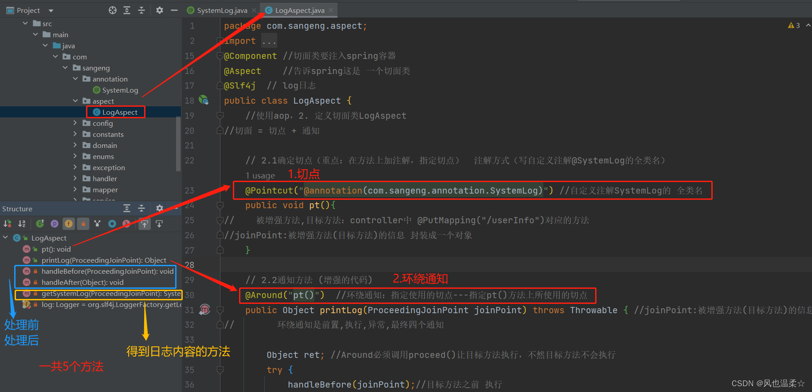Toggle Show non-public members filter
The width and height of the screenshot is (812, 392).
point(83,224)
